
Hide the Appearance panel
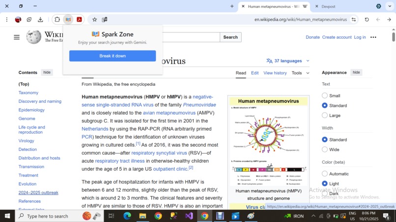356,73
